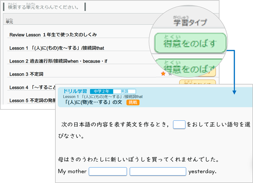Click the gray star beside the orange star

click(170, 74)
